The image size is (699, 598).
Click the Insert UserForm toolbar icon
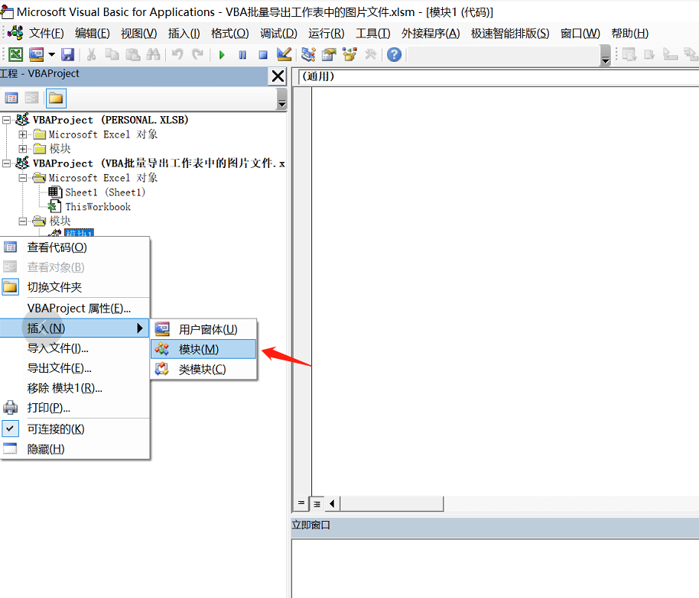pos(36,55)
